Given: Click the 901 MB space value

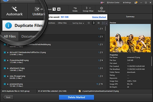Looking at the screenshot, I should (65, 17).
